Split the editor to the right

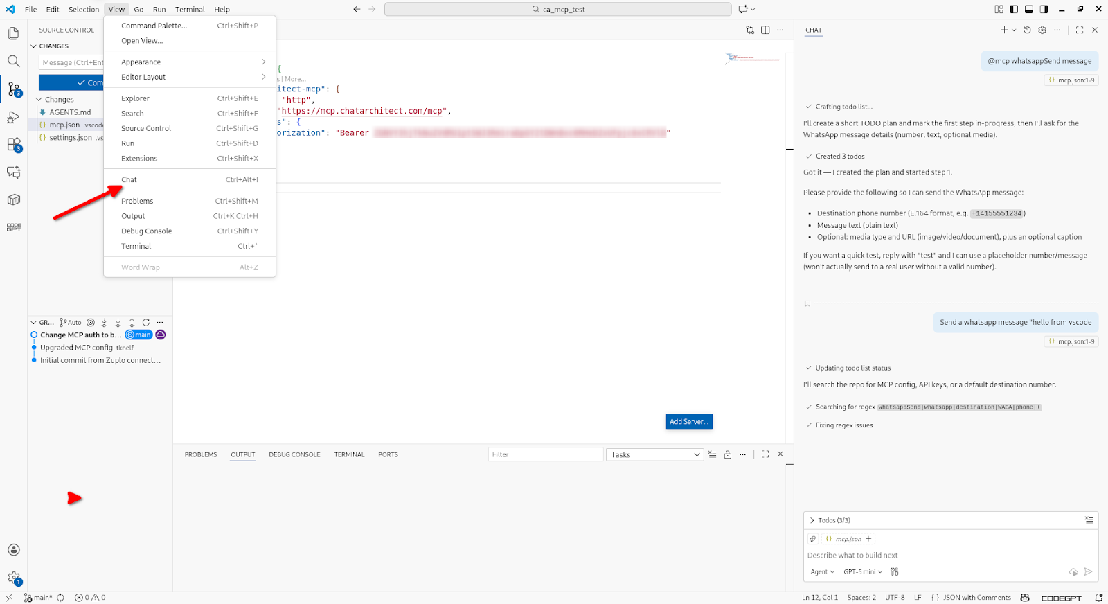[x=765, y=30]
